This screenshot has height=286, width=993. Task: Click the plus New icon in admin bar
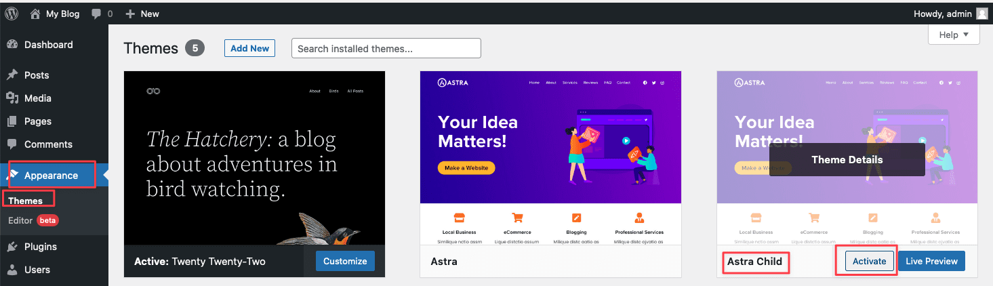pos(131,14)
